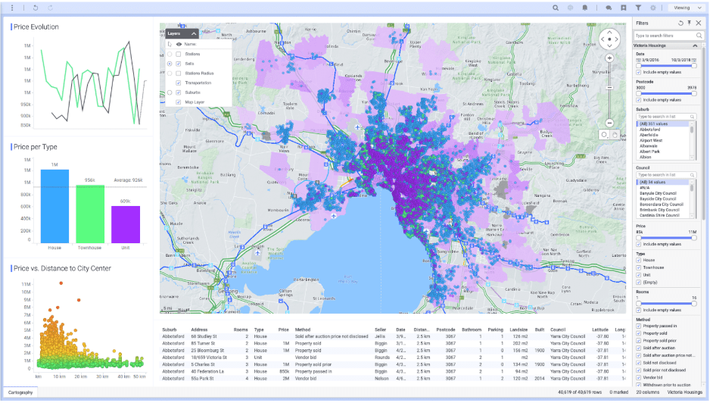This screenshot has height=403, width=713.
Task: Uncheck the Transportation layer checkbox
Action: coord(179,83)
